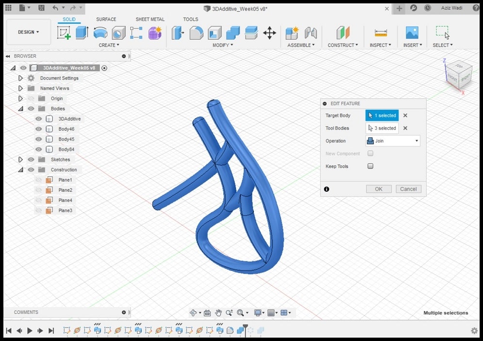483x341 pixels.
Task: Select the Combine tool
Action: pos(233,32)
